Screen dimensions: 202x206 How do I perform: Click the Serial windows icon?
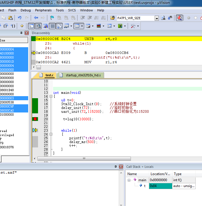point(88,26)
